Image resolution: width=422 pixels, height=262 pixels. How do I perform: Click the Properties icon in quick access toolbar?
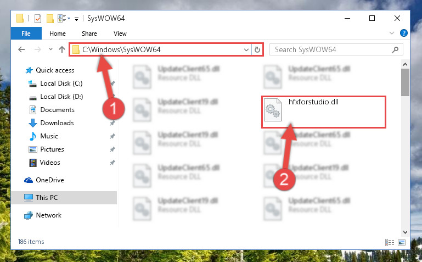click(x=38, y=19)
